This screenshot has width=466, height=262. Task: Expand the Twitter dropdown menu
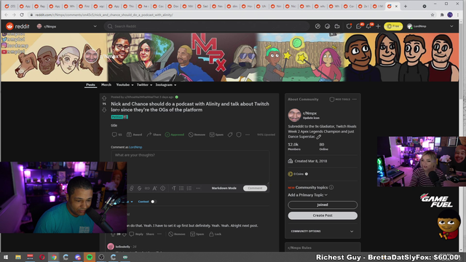click(144, 85)
